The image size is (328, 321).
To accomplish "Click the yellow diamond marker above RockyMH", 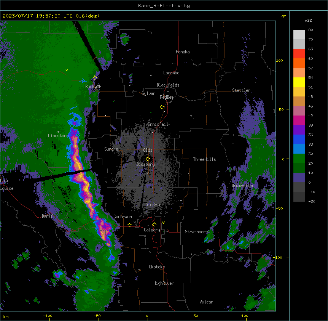I will (x=95, y=78).
